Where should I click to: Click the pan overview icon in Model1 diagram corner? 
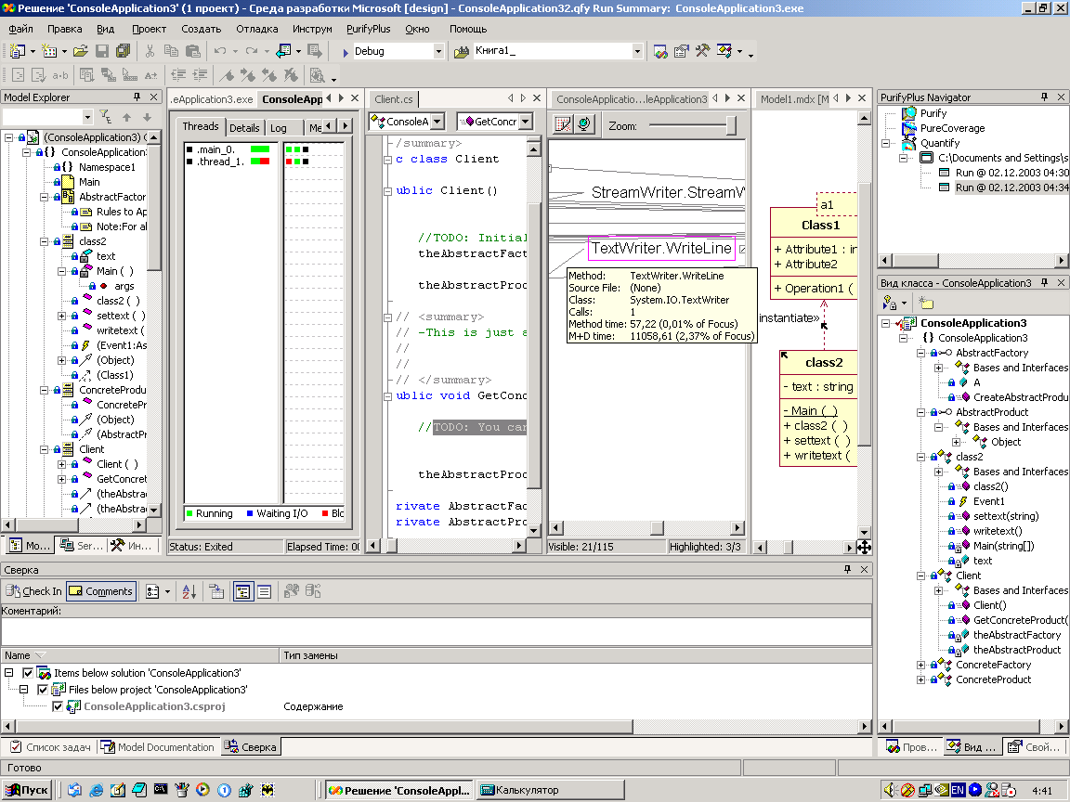[x=864, y=547]
